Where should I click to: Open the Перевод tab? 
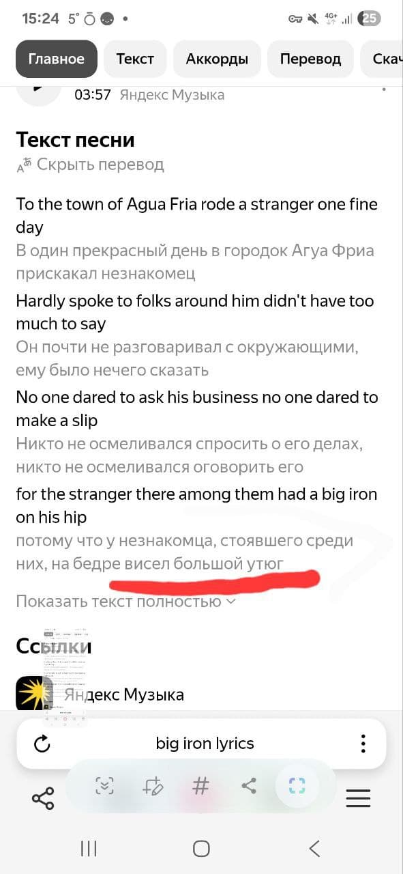[x=310, y=59]
